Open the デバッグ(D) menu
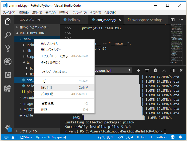The height and width of the screenshot is (141, 187). pyautogui.click(x=80, y=13)
